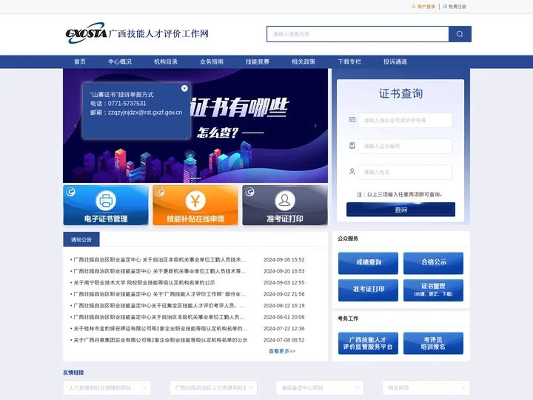Expand 相关网站 dropdown
This screenshot has height=400, width=533.
coord(426,387)
